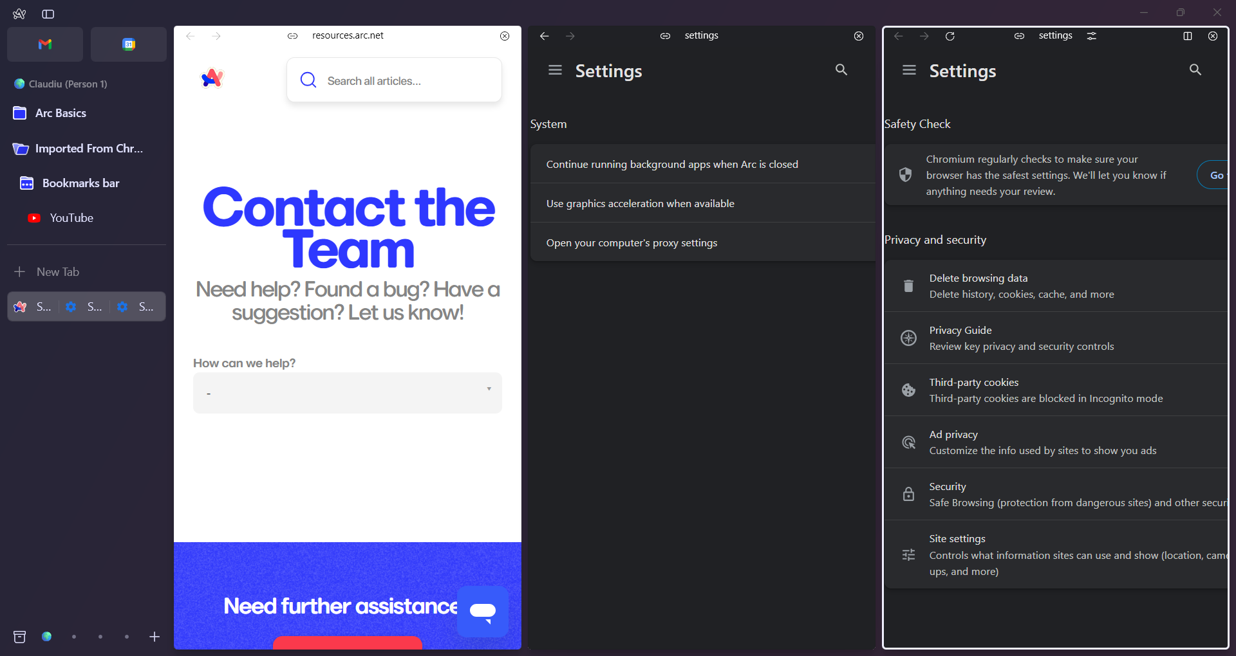Close the right settings split pane
This screenshot has width=1236, height=656.
tap(1213, 36)
